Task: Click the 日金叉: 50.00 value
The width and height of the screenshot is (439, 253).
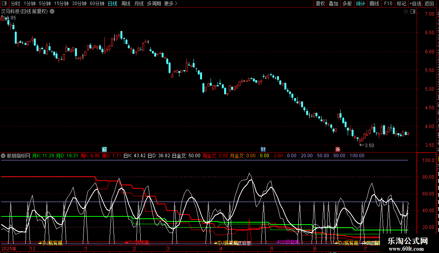Action: click(x=186, y=156)
